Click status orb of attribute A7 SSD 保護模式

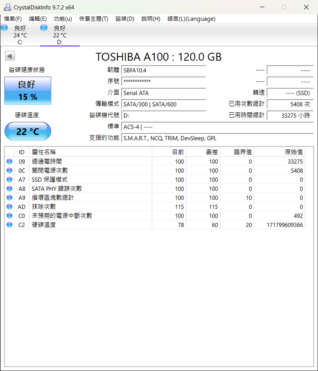coord(9,179)
